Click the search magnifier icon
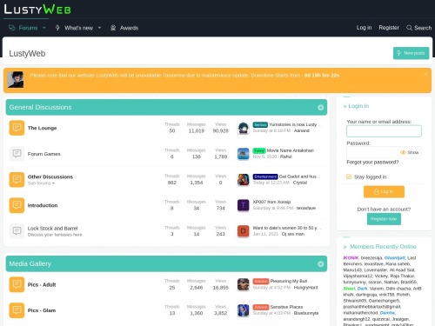The image size is (435, 326). pos(409,28)
